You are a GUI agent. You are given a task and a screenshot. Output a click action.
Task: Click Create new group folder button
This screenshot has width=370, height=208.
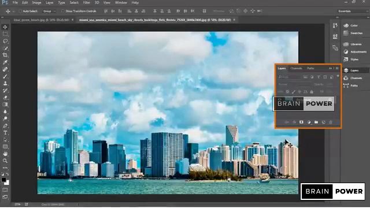point(316,122)
